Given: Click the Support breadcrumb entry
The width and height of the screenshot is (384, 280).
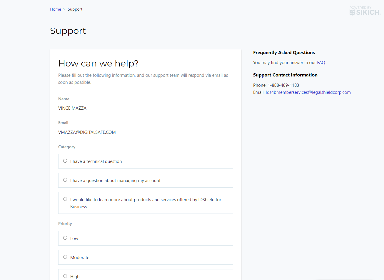Looking at the screenshot, I should tap(75, 9).
